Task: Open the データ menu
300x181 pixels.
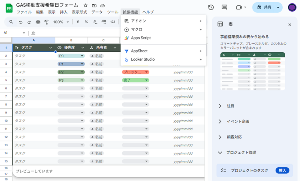Action: 97,12
